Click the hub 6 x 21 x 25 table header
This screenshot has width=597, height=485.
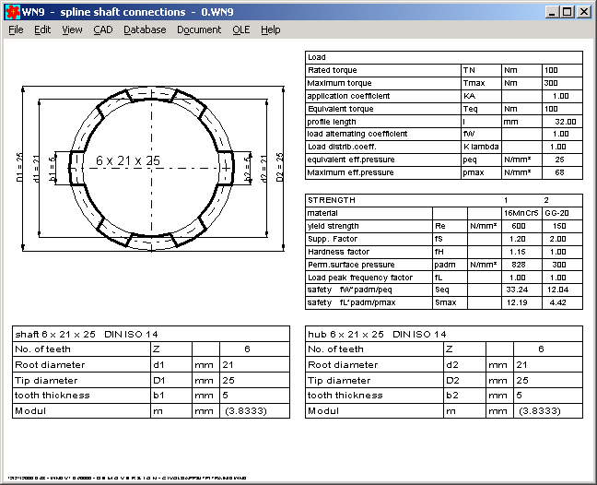click(x=376, y=334)
